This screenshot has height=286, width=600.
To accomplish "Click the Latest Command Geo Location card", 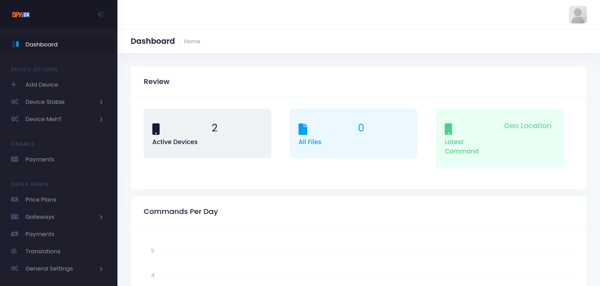I will pyautogui.click(x=499, y=138).
